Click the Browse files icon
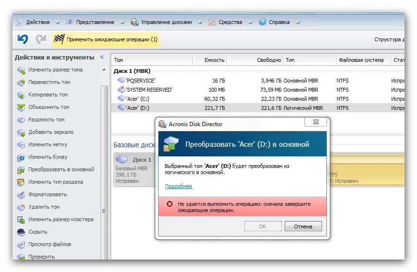The height and width of the screenshot is (272, 417). [21, 245]
